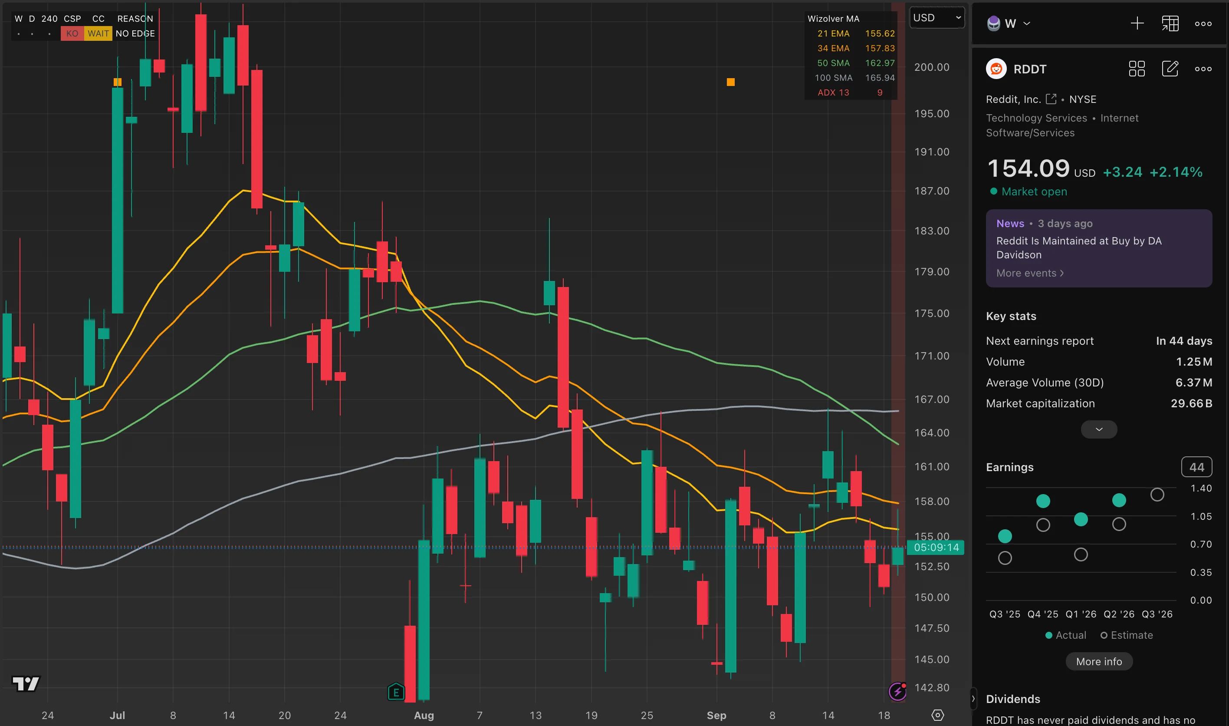Click the RDDT grid layout icon
1229x726 pixels.
(1137, 69)
